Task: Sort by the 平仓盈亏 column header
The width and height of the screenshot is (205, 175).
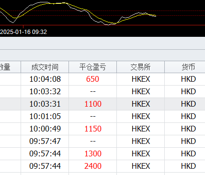Action: coord(93,67)
